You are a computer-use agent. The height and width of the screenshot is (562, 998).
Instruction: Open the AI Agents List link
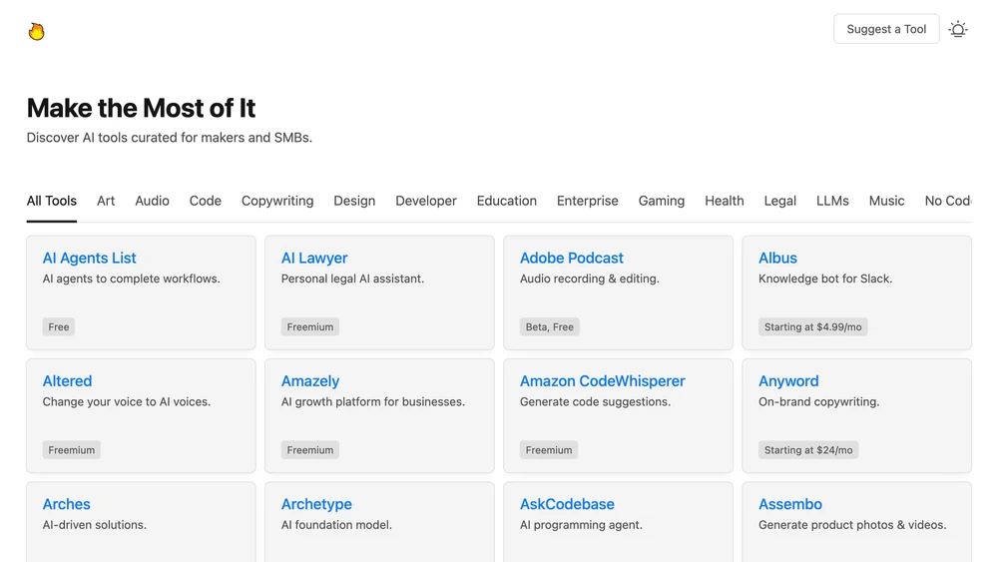(x=89, y=258)
